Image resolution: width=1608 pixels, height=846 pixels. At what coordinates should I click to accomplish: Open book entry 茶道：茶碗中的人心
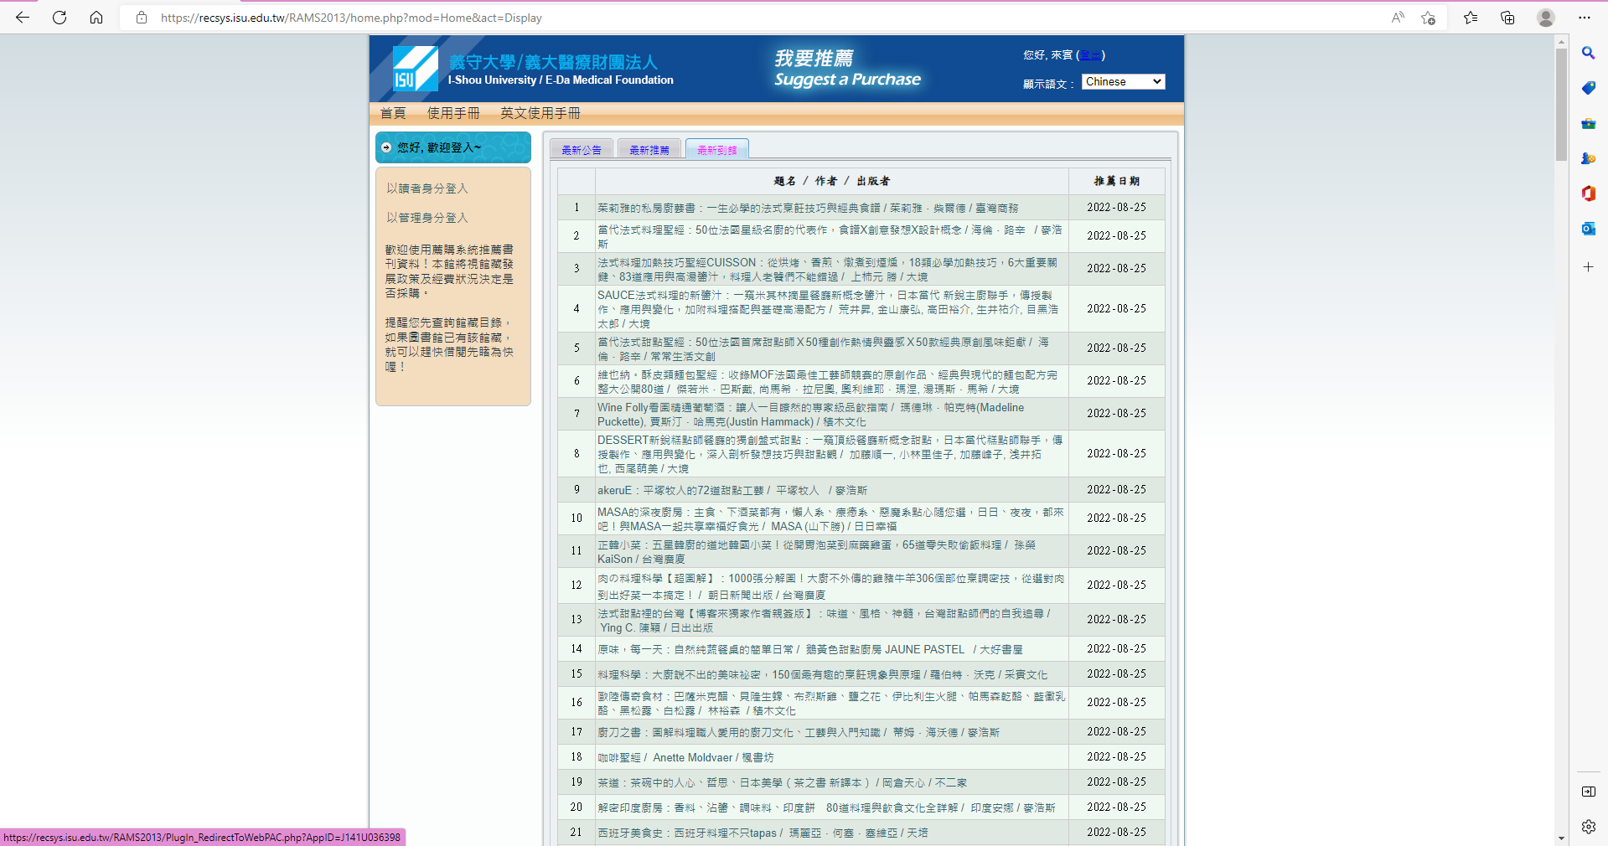pyautogui.click(x=782, y=782)
